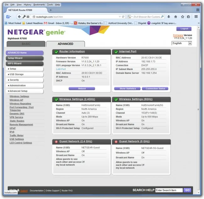Click the Logout button

pyautogui.click(x=184, y=29)
